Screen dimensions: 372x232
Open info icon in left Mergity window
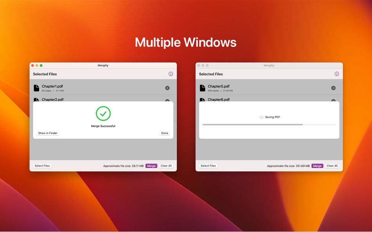coord(171,74)
